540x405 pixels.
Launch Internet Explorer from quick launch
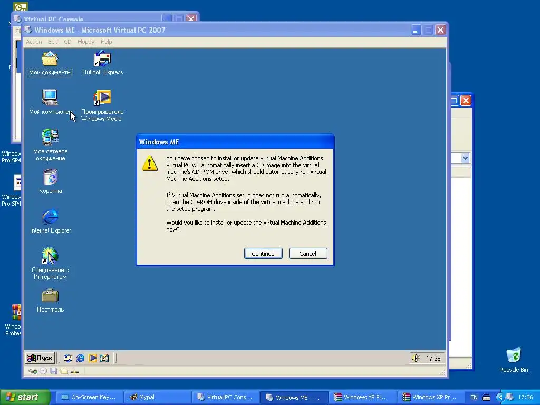coord(80,358)
